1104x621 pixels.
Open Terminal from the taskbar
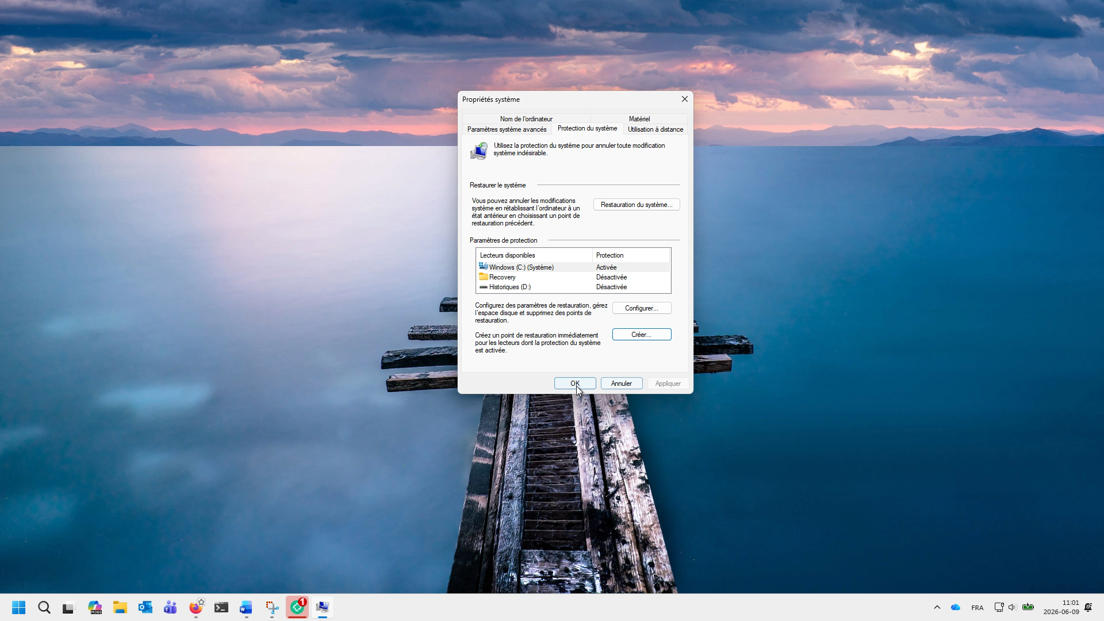coord(221,607)
